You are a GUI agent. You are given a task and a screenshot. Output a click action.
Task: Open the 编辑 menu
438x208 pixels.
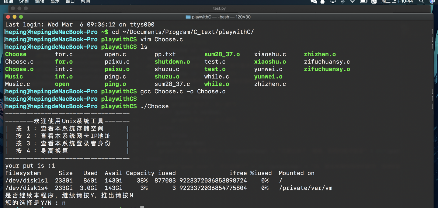[x=40, y=2]
